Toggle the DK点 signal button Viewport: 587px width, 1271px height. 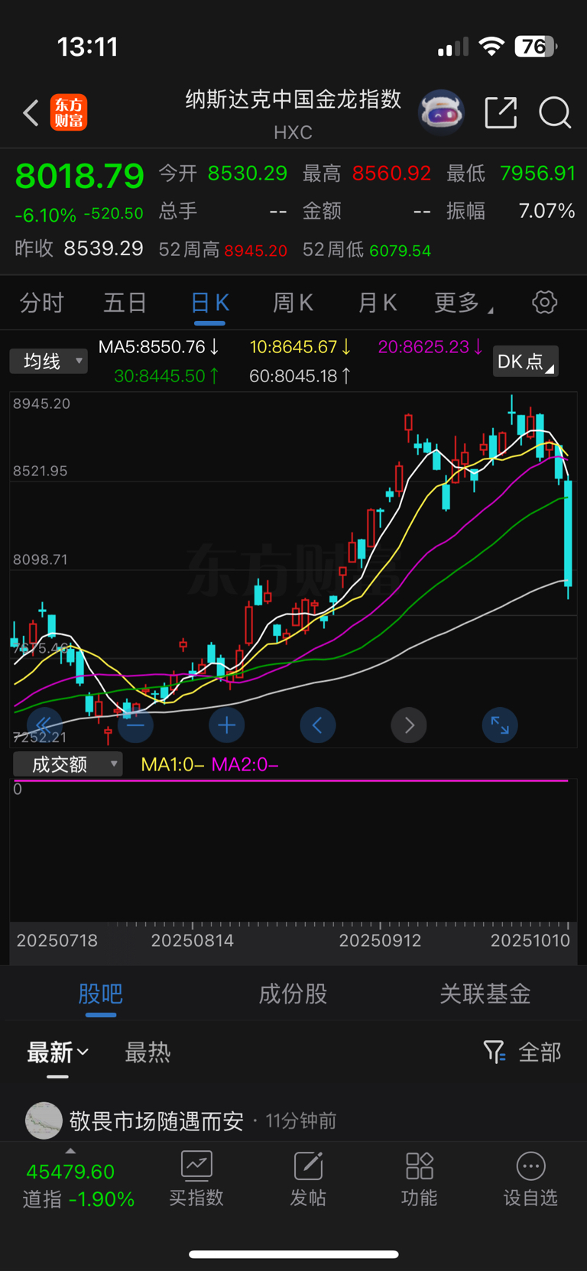[525, 361]
